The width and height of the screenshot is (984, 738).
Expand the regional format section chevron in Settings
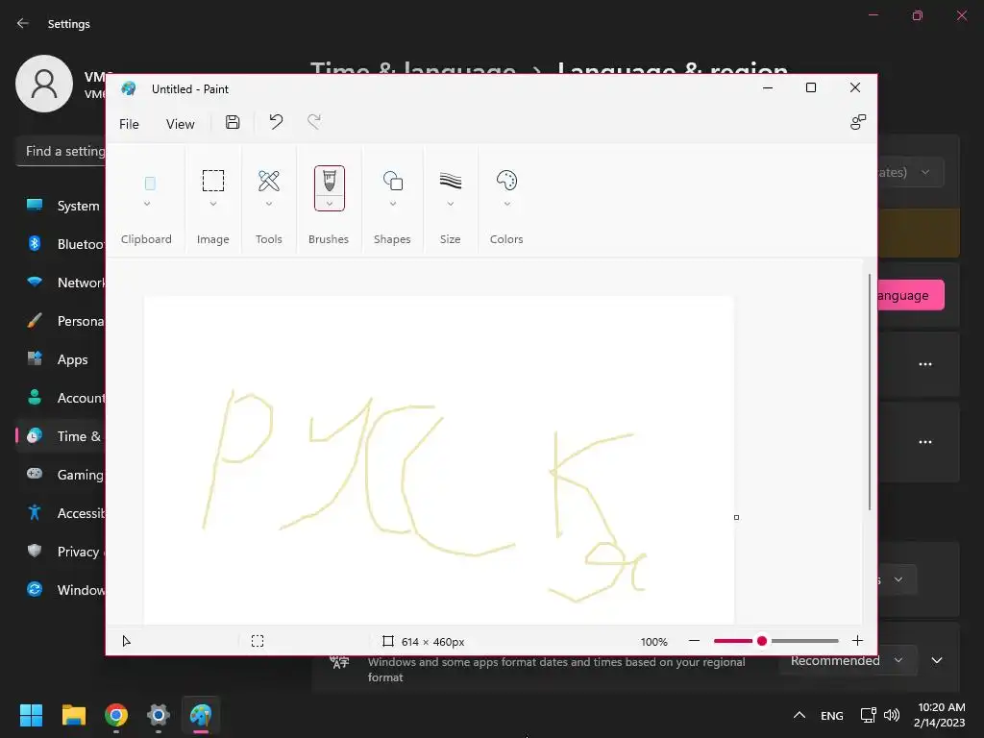[937, 660]
